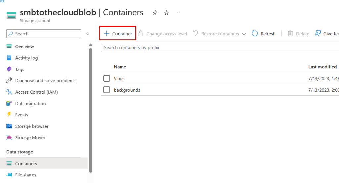Expand the Restore containers dropdown

tap(244, 34)
